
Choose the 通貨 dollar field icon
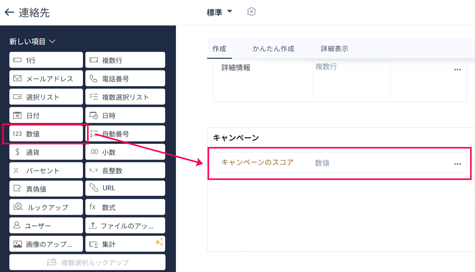tap(17, 152)
